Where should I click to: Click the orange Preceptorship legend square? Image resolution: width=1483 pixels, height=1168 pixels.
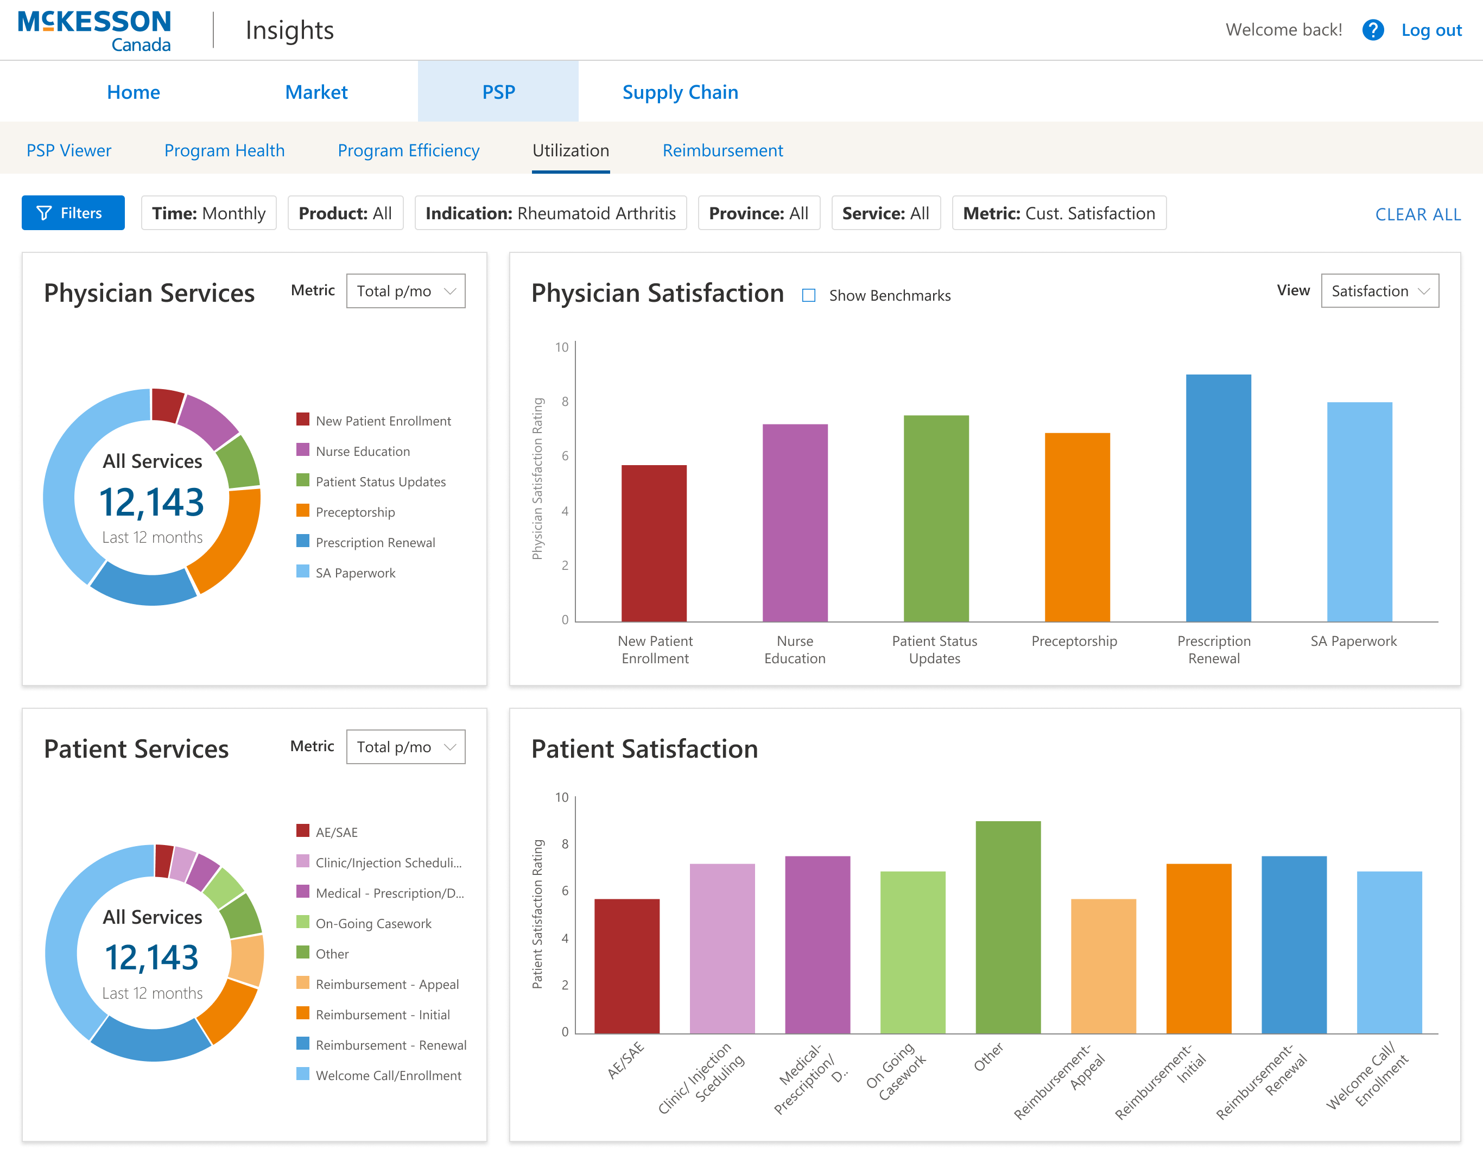tap(302, 511)
